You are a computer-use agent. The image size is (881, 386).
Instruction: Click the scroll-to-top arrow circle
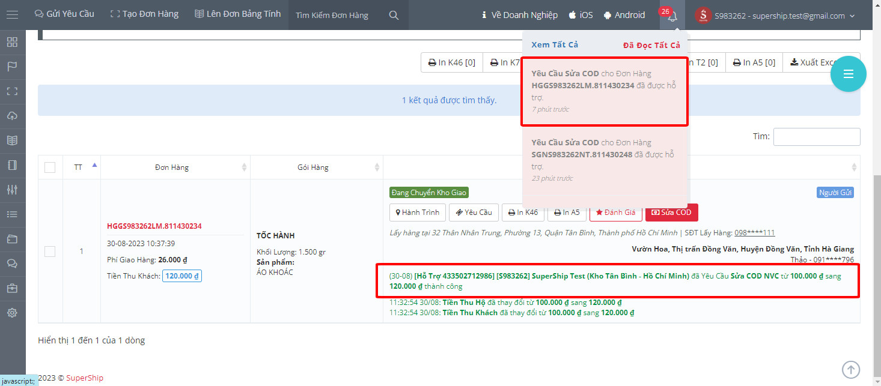850,369
